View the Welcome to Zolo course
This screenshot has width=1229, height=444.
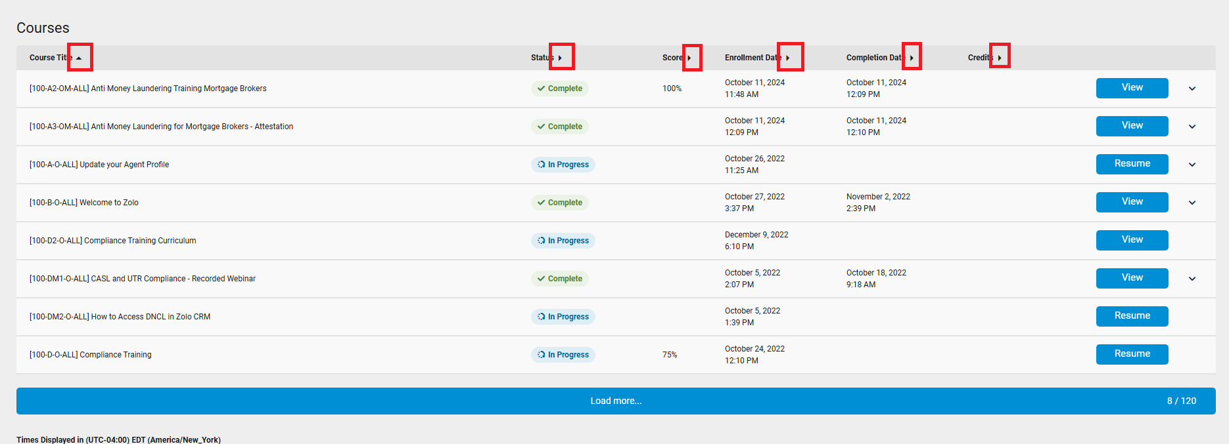pos(1132,202)
